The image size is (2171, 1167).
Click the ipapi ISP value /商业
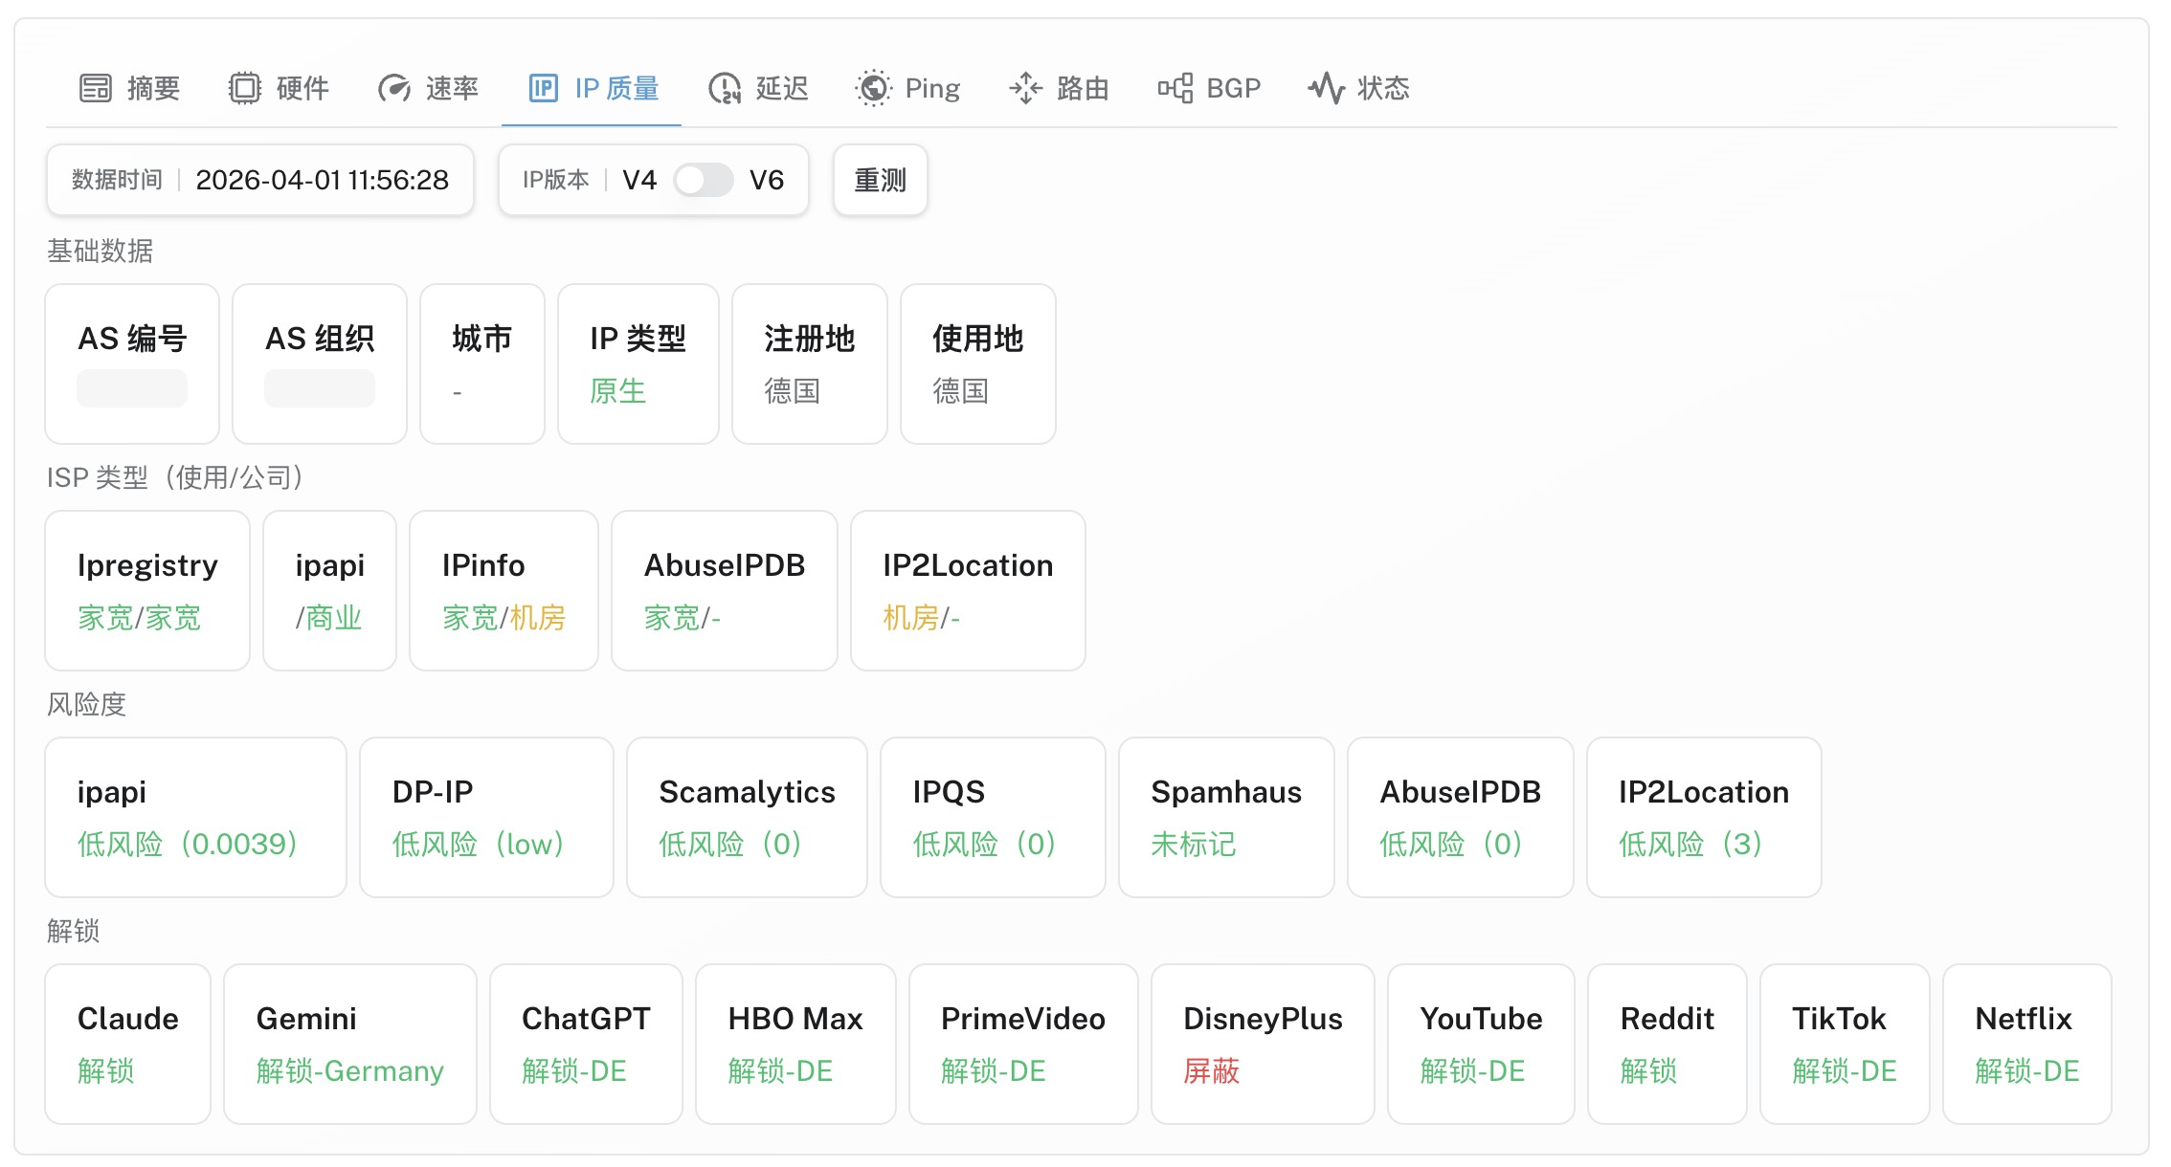pyautogui.click(x=328, y=617)
